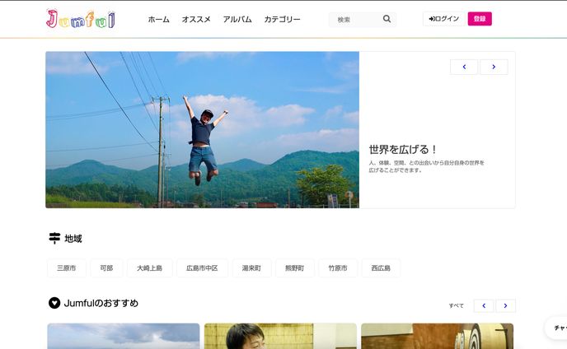Click the Jumful logo
This screenshot has height=349, width=567.
(81, 19)
